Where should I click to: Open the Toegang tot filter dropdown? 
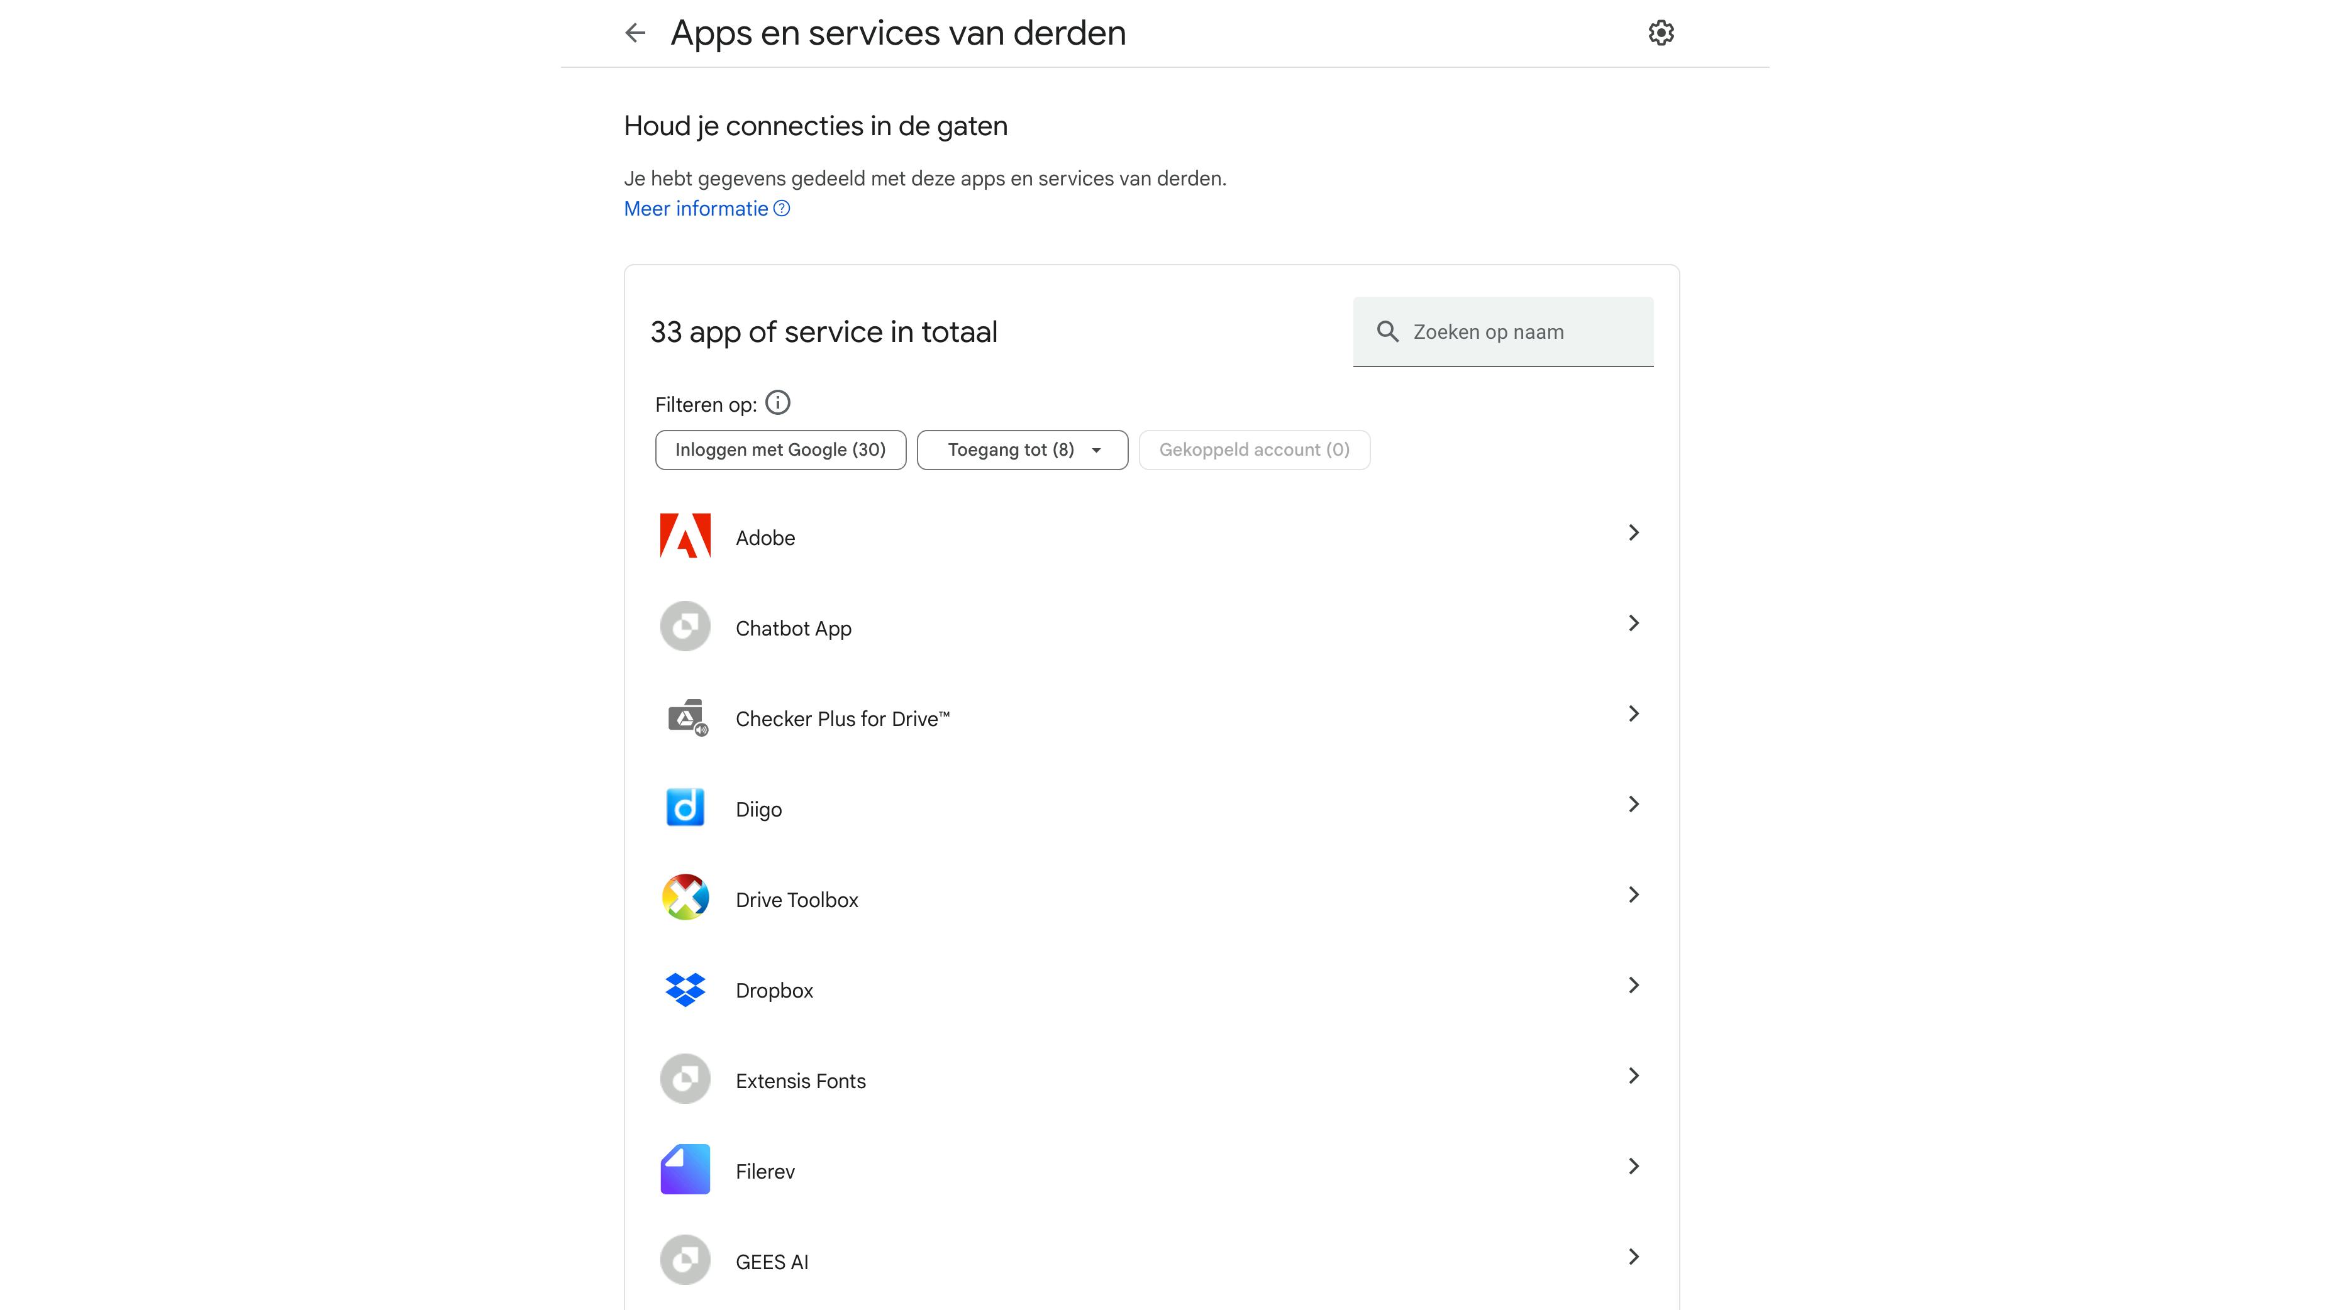[1022, 450]
